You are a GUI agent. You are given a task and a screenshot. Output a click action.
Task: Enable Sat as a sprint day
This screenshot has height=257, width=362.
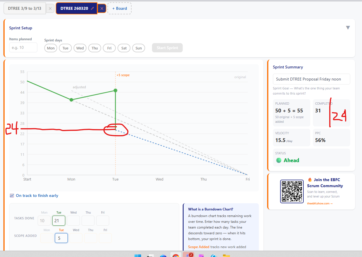pos(124,48)
